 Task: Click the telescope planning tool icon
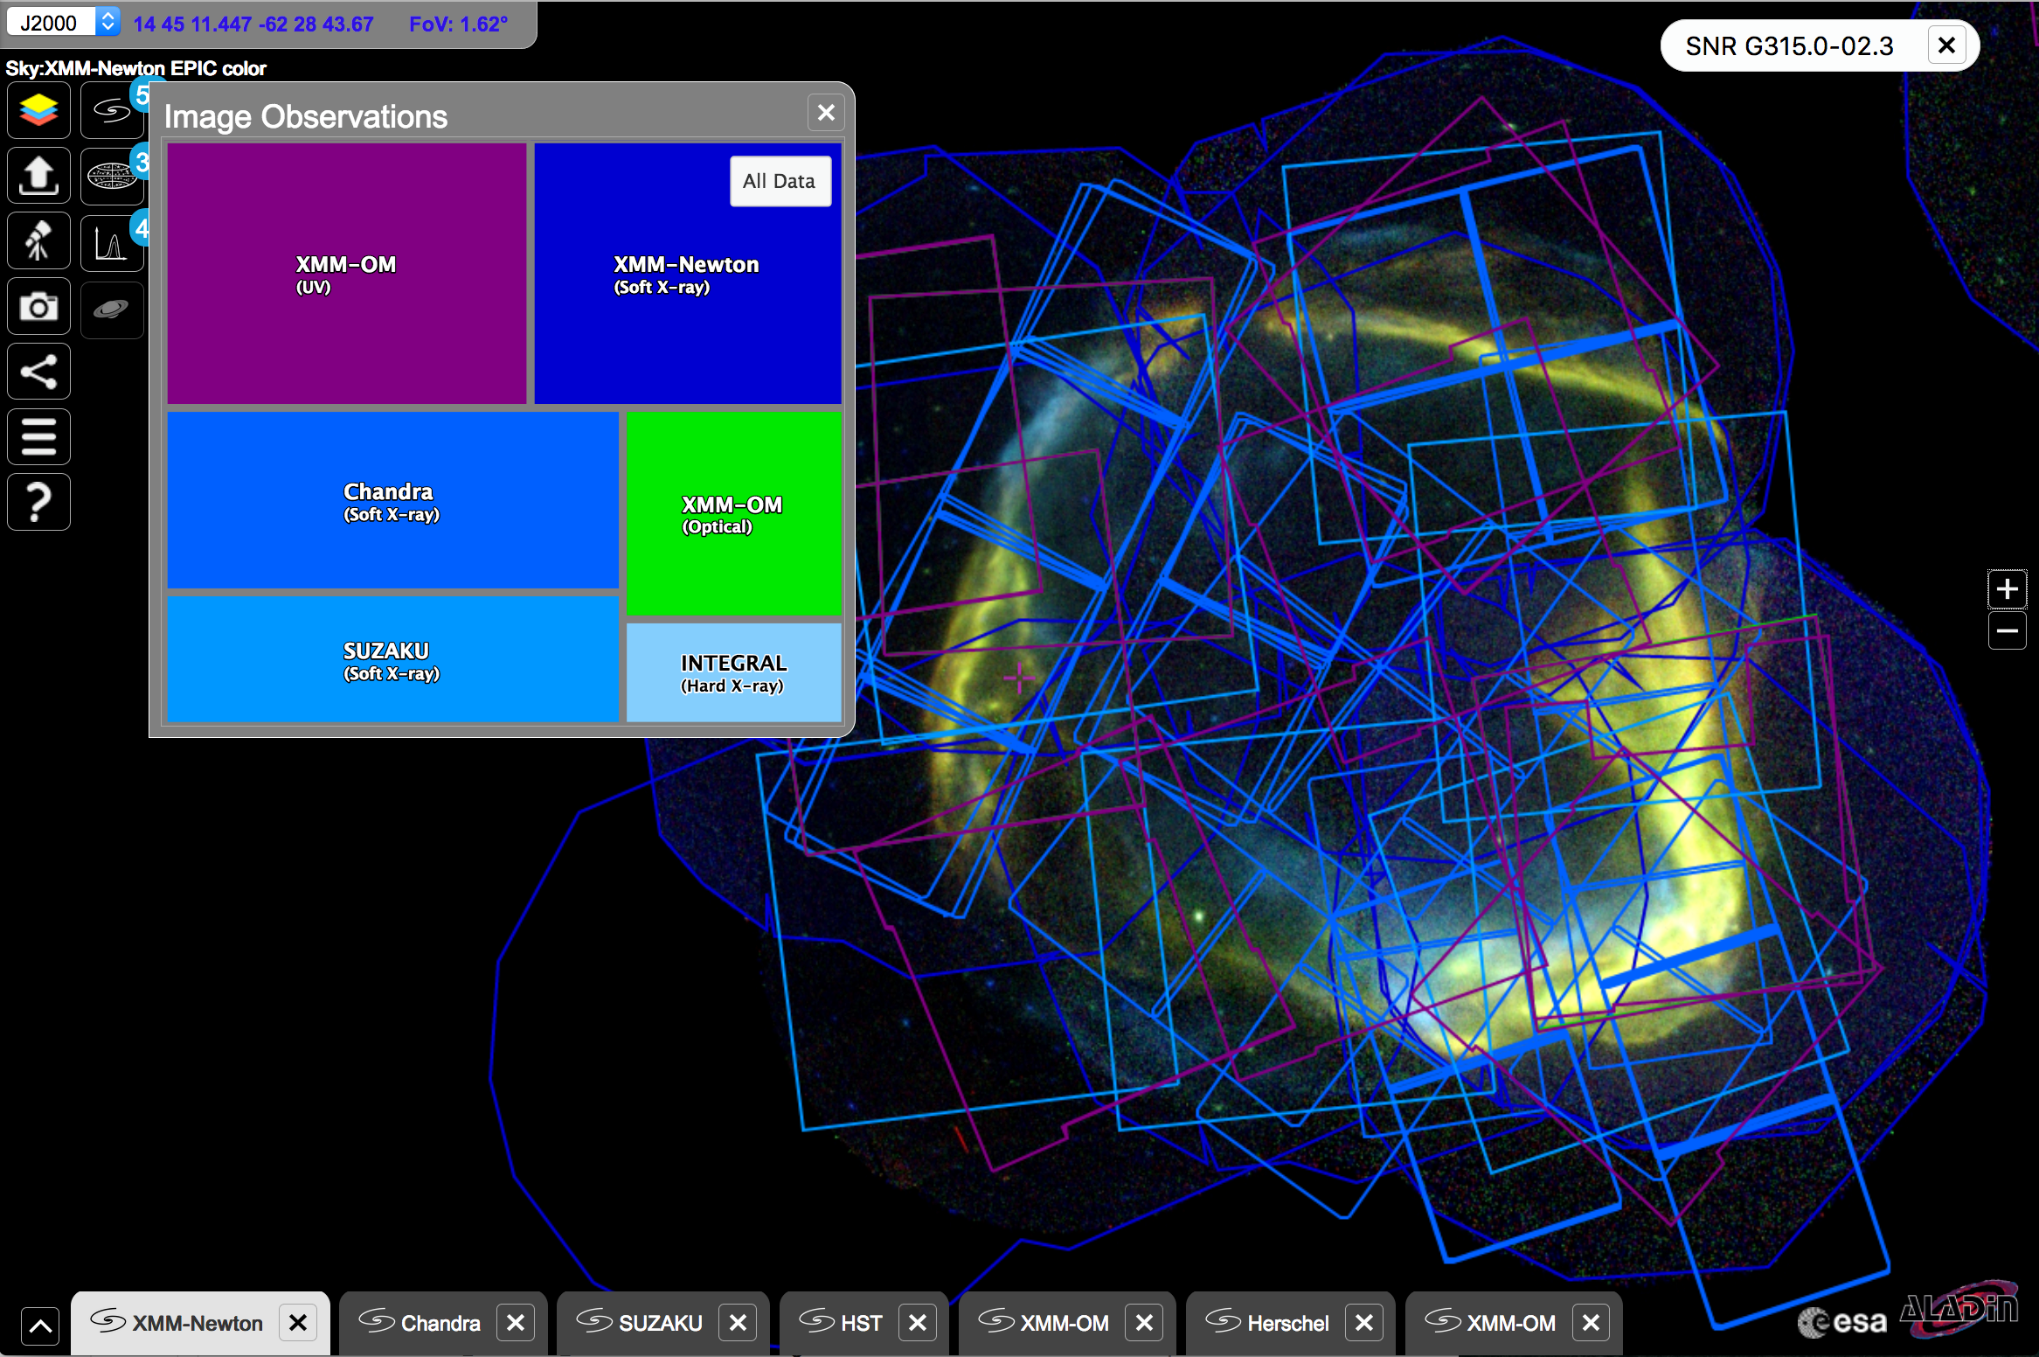click(x=38, y=240)
